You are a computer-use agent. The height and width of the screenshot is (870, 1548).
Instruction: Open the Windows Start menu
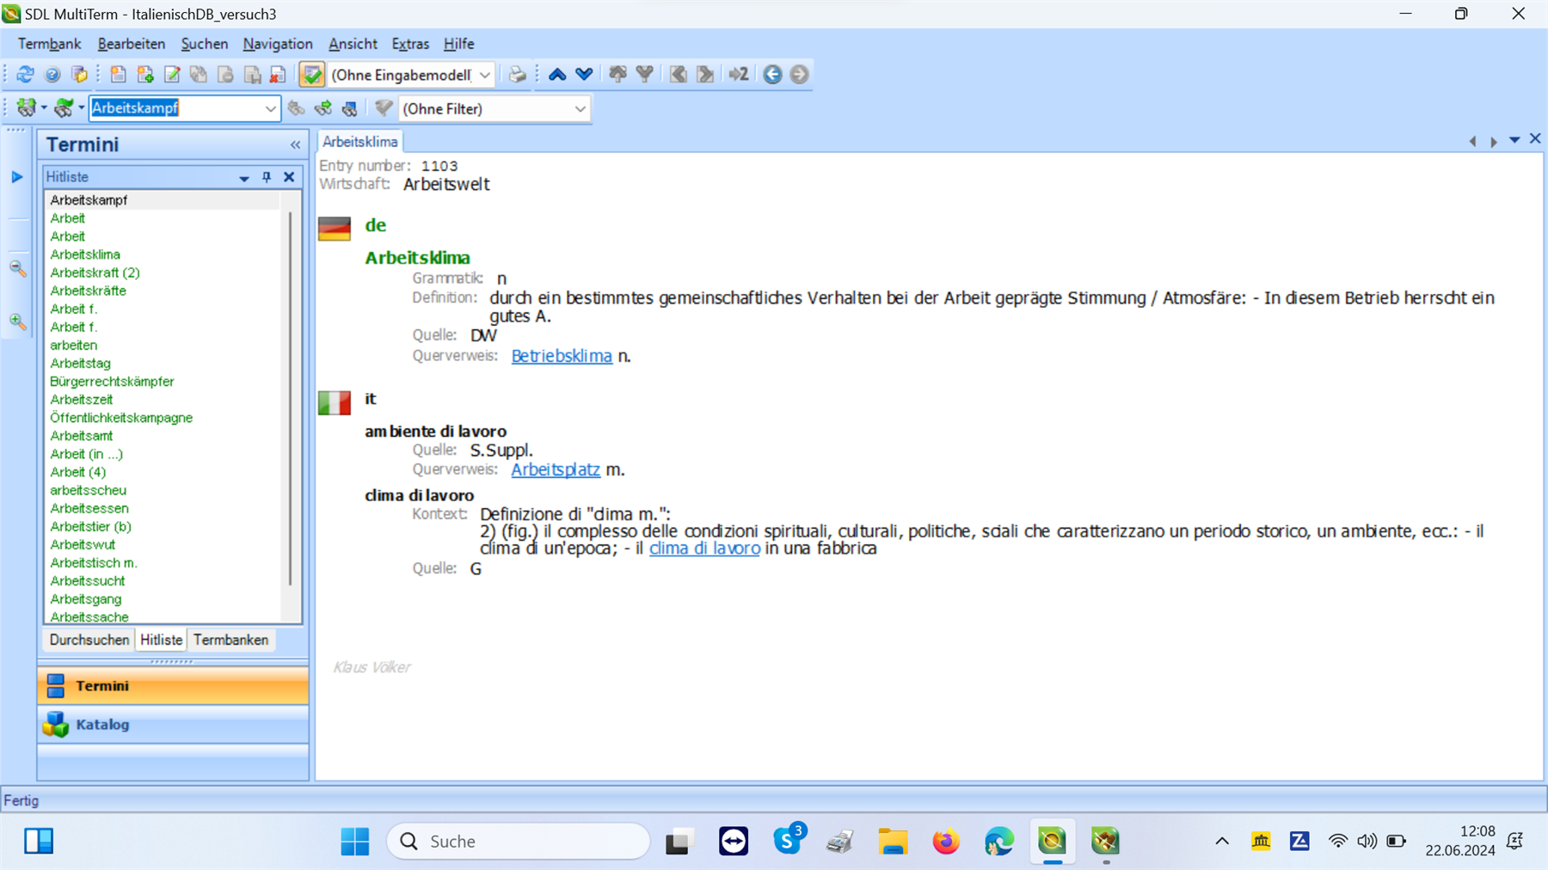[x=356, y=841]
